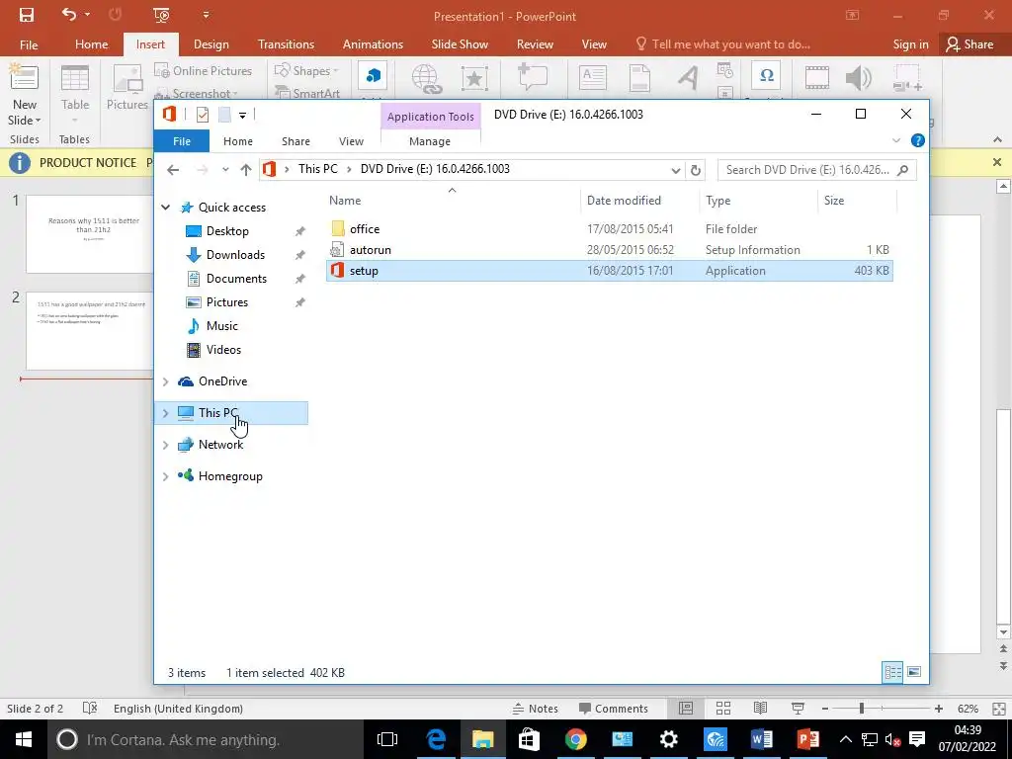Open Explorer's Share tab
This screenshot has height=759, width=1012.
pyautogui.click(x=295, y=141)
